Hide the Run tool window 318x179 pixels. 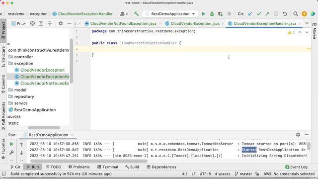pyautogui.click(x=307, y=135)
